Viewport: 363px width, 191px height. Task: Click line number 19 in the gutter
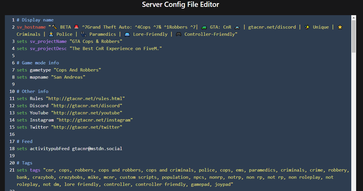pyautogui.click(x=12, y=156)
